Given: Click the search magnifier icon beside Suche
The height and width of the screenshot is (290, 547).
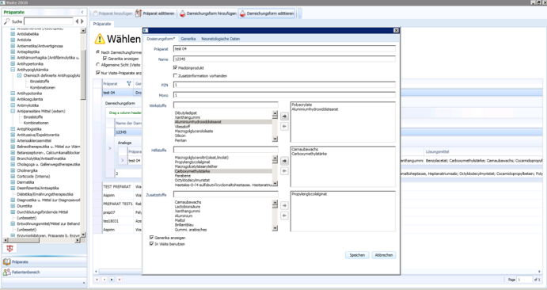Looking at the screenshot, I should pos(6,21).
